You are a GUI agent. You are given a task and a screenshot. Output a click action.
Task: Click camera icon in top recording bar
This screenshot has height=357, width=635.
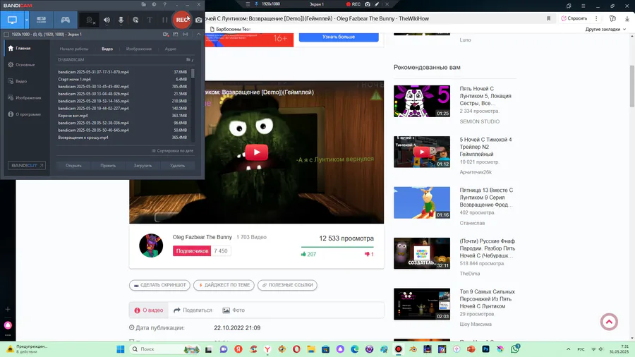coord(368,4)
